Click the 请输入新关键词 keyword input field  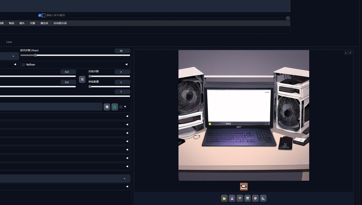pyautogui.click(x=167, y=15)
